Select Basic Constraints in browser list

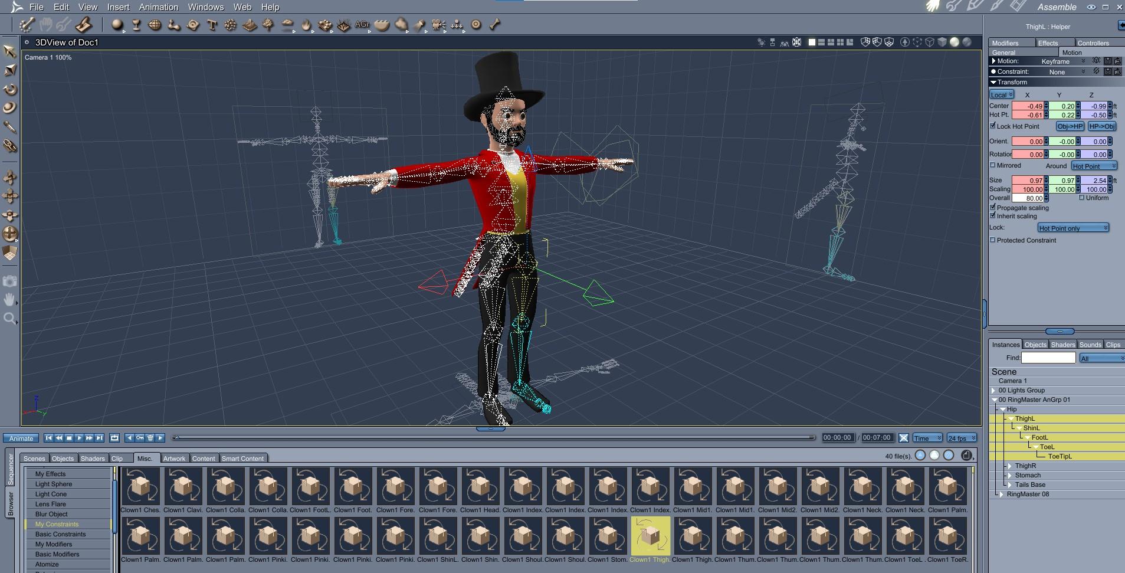pos(68,534)
